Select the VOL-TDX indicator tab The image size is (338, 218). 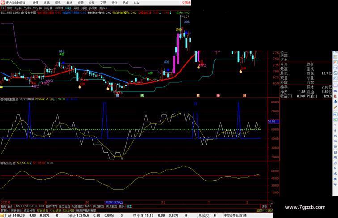[31, 206]
